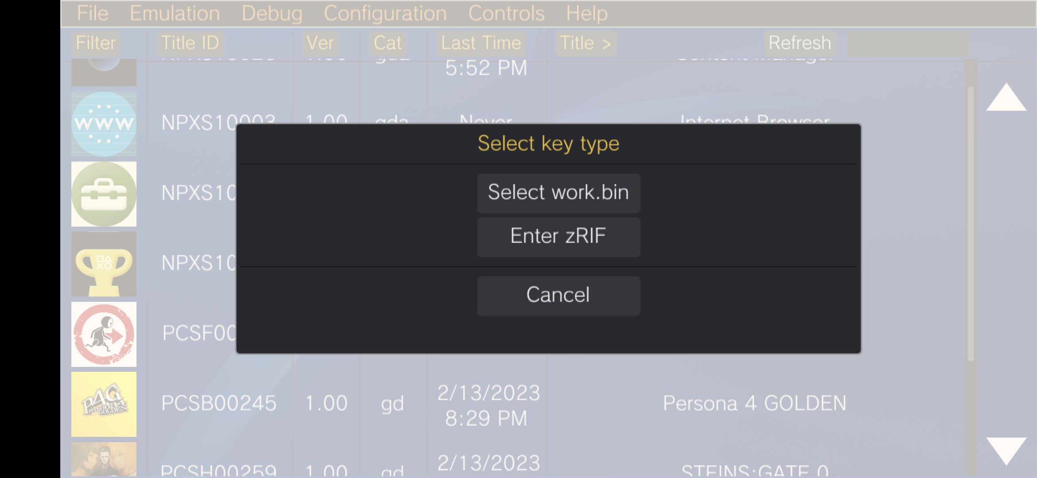Viewport: 1037px width, 478px height.
Task: Select the green toolbox Settings icon
Action: tap(104, 194)
